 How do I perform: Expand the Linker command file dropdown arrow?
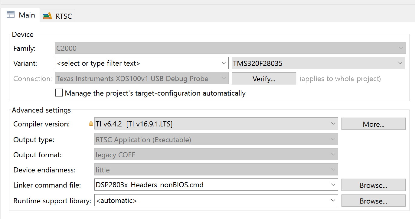tap(333, 185)
